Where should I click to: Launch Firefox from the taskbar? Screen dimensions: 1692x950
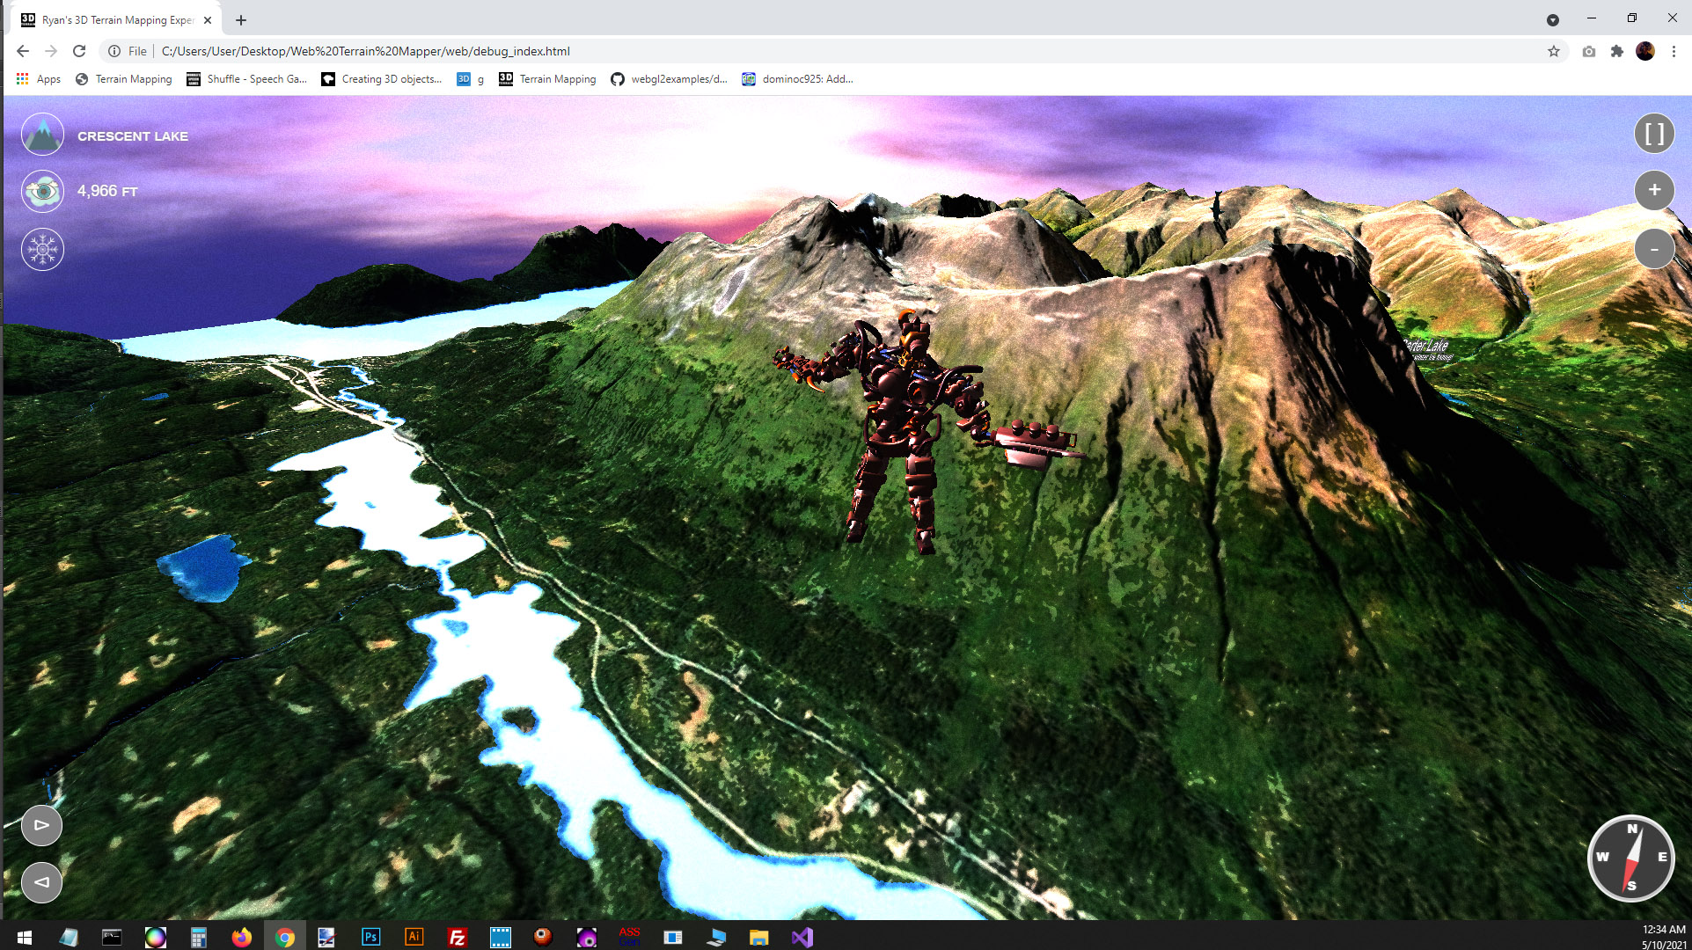pyautogui.click(x=241, y=938)
